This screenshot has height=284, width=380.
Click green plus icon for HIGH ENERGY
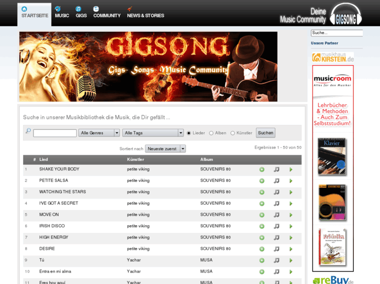pyautogui.click(x=262, y=238)
